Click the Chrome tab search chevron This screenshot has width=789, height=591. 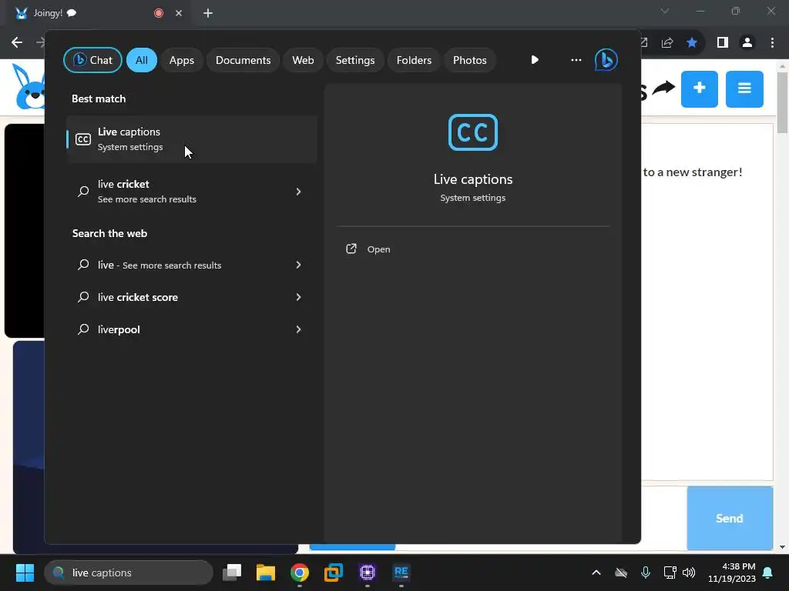tap(665, 11)
